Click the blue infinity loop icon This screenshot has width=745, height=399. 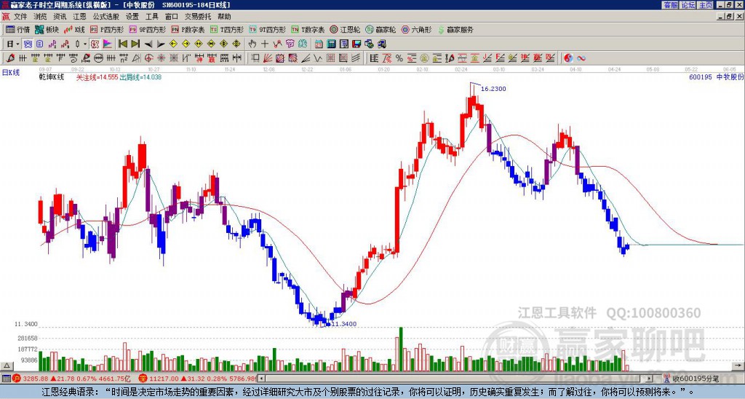pyautogui.click(x=581, y=58)
